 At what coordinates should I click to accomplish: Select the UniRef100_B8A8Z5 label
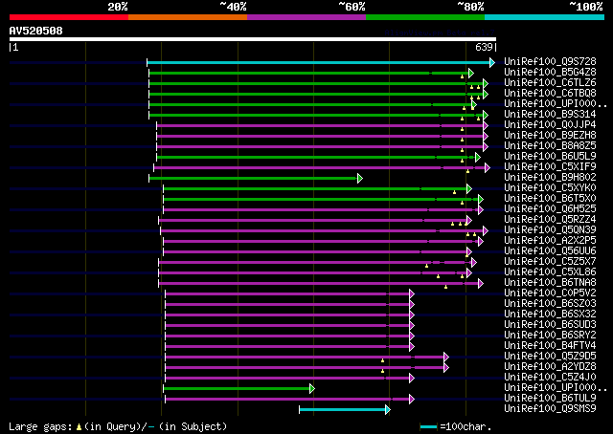550,146
